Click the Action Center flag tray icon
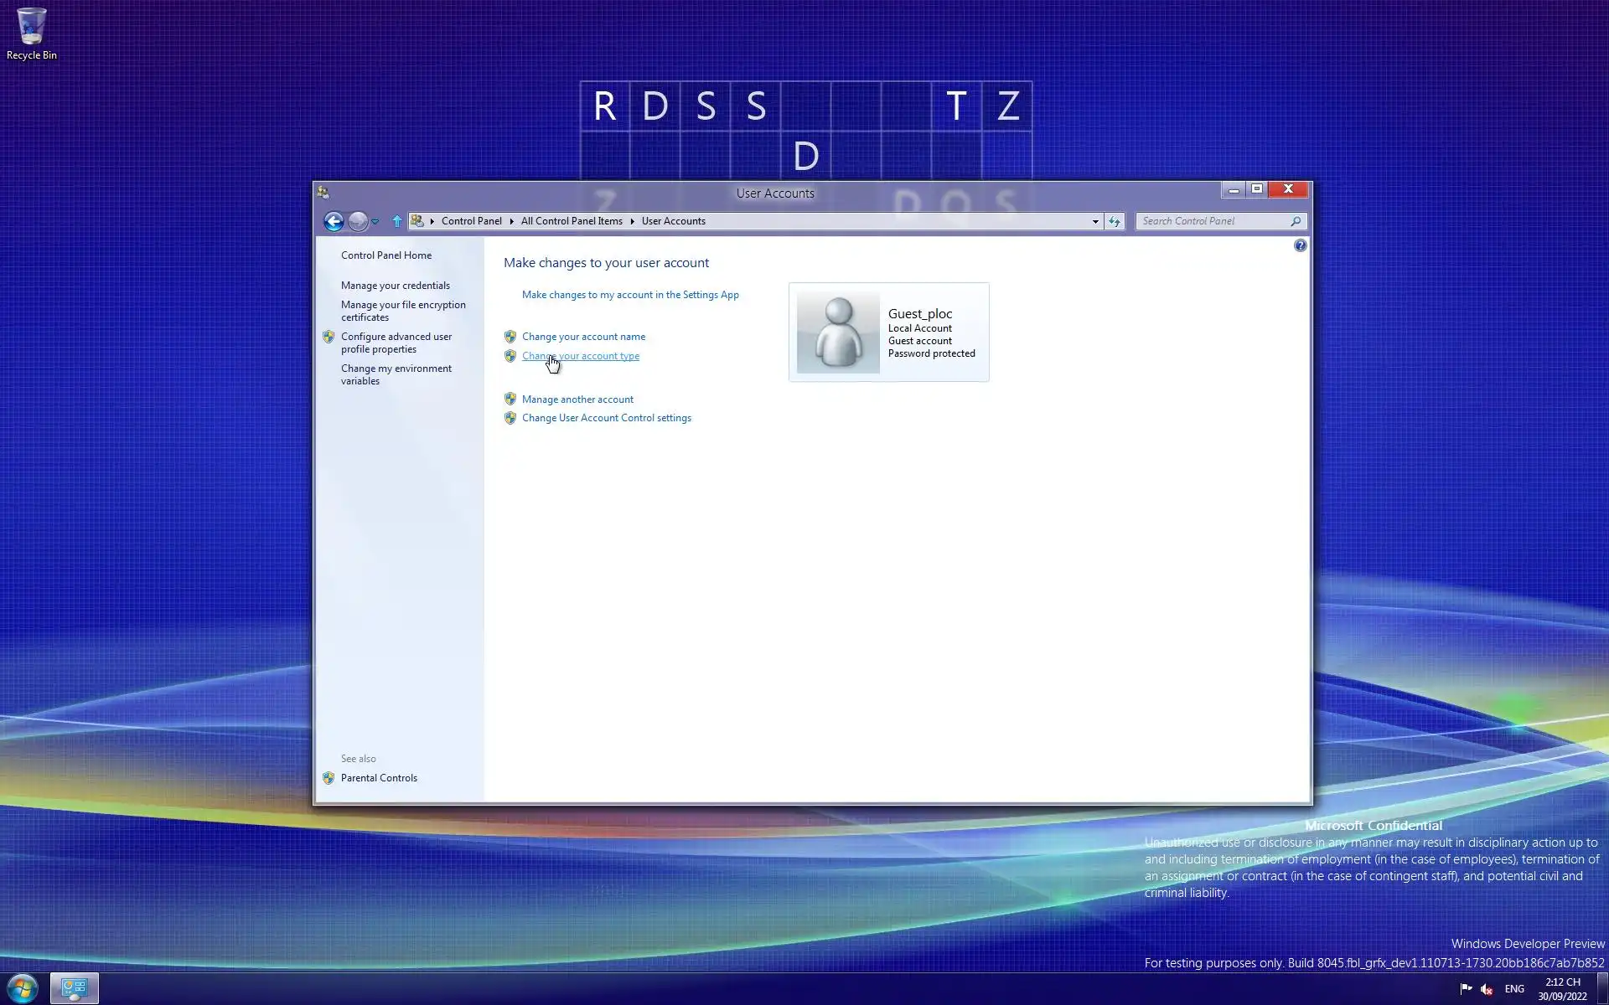The width and height of the screenshot is (1609, 1005). click(x=1466, y=988)
